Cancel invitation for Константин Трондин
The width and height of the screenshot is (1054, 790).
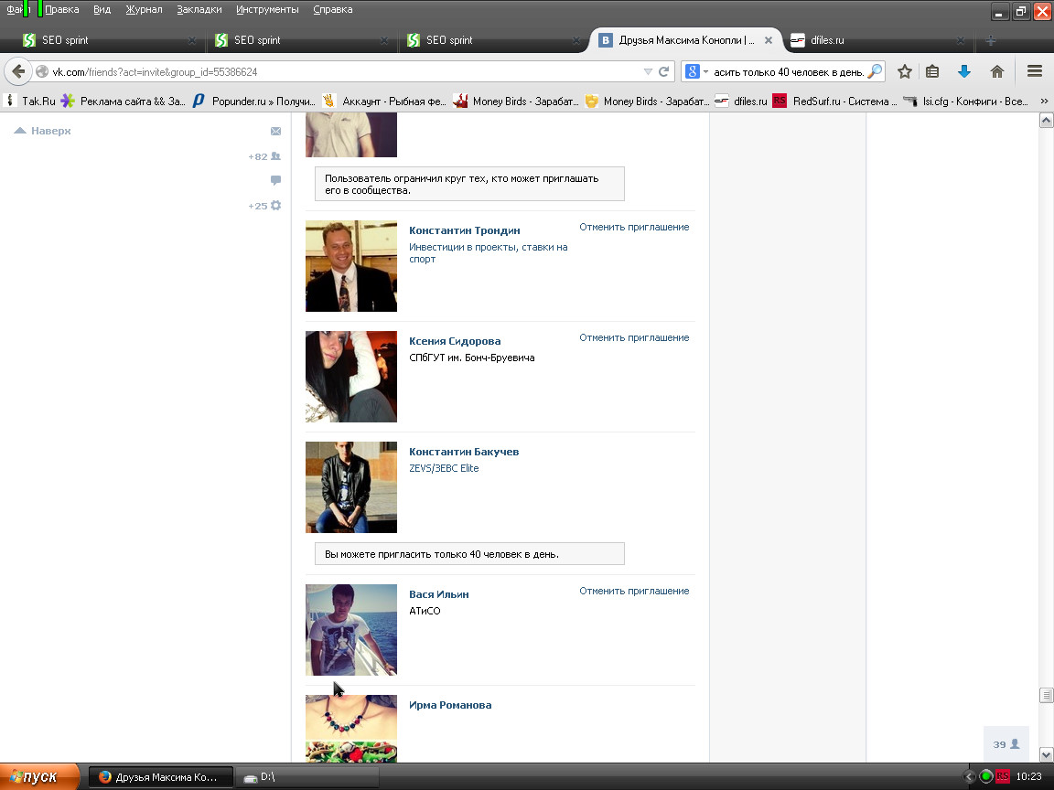634,227
